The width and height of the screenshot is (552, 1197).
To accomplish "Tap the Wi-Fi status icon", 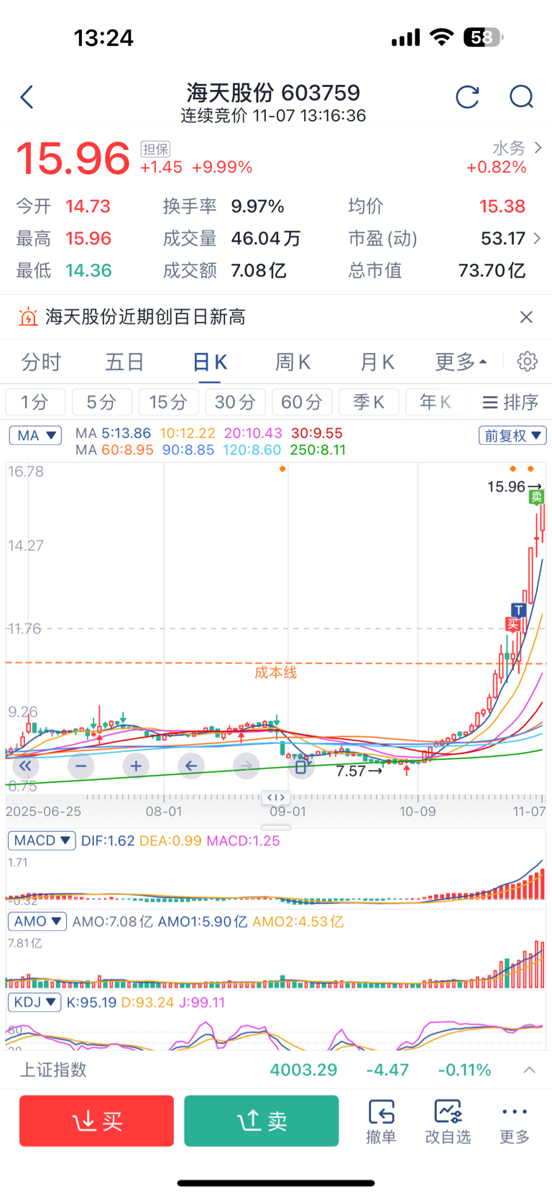I will pyautogui.click(x=441, y=37).
